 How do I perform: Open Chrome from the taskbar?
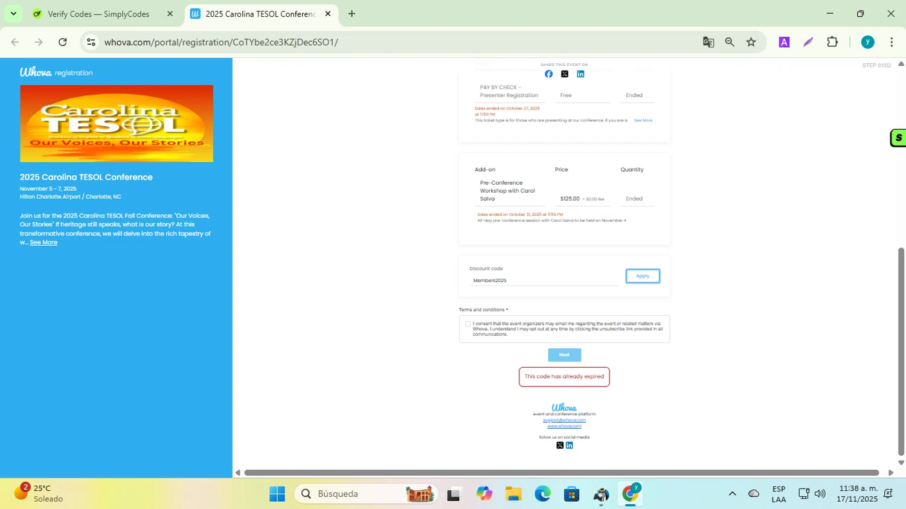[x=630, y=494]
